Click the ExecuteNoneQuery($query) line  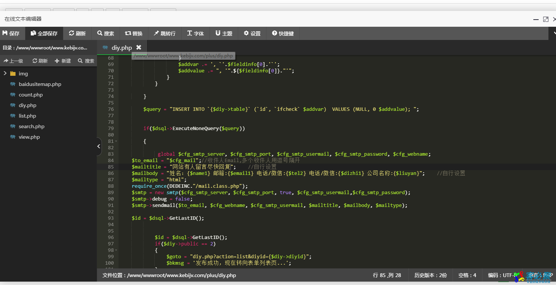click(x=194, y=128)
